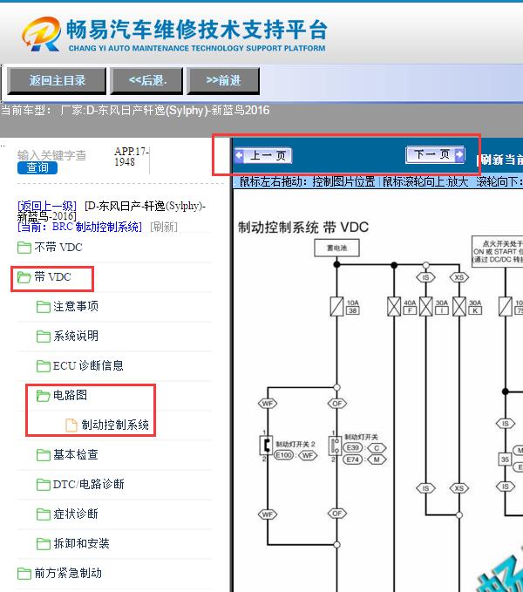
Task: Open the 症状诊断 folder
Action: [x=76, y=514]
